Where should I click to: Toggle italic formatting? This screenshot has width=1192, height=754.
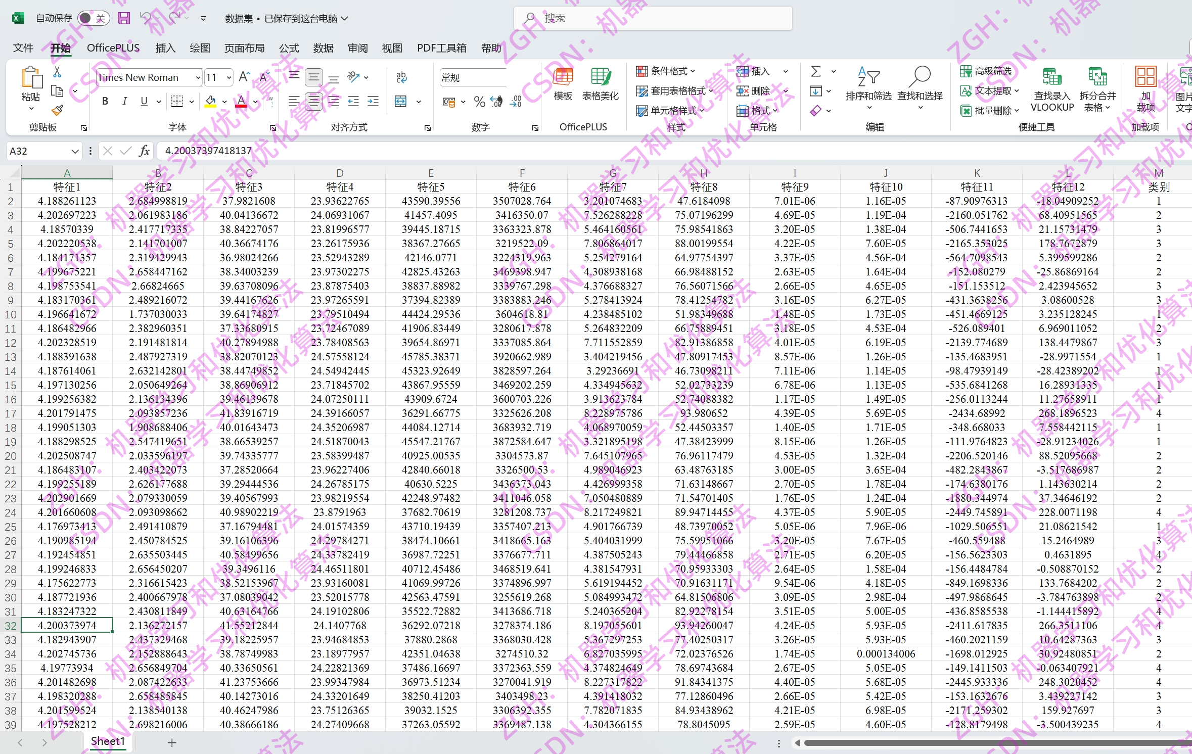(124, 102)
